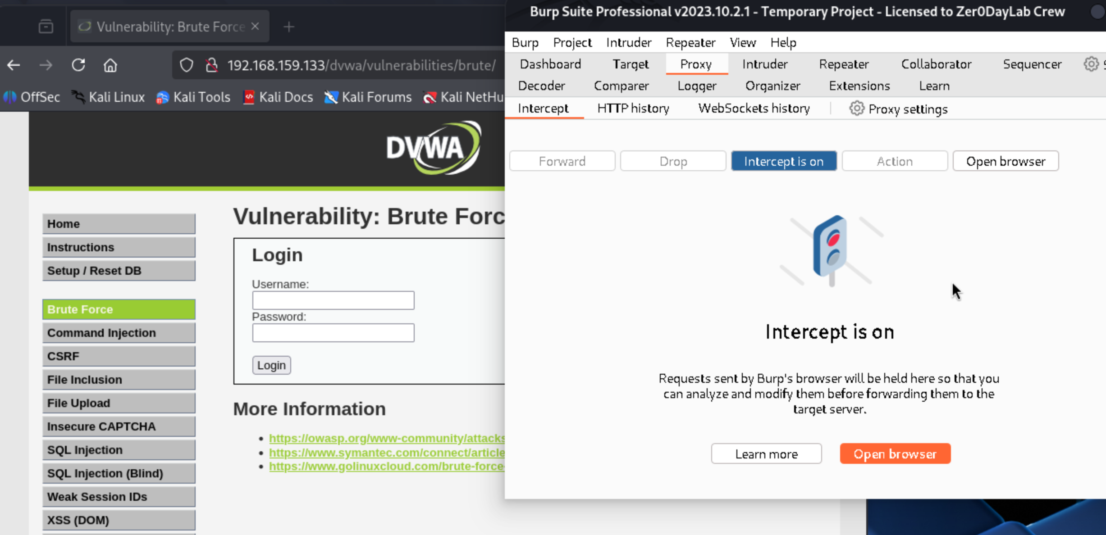This screenshot has width=1106, height=535.
Task: Switch to the Sequencer tab
Action: (x=1032, y=64)
